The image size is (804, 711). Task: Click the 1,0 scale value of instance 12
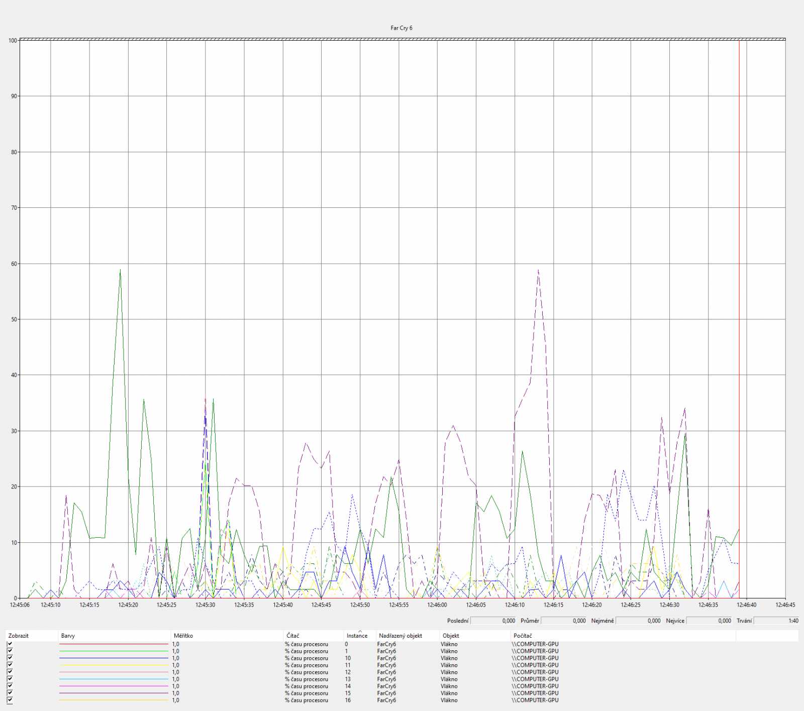175,672
